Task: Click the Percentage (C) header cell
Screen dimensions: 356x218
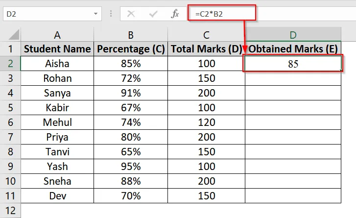Action: click(131, 49)
